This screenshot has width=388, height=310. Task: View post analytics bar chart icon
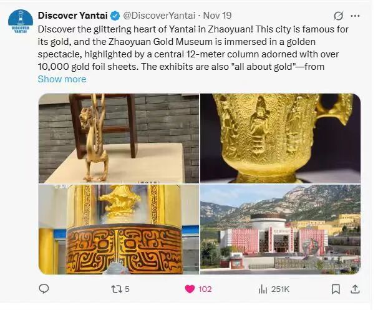(263, 289)
